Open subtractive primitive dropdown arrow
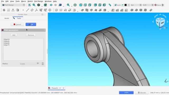Viewport: 169px width, 95px height. 108,11
